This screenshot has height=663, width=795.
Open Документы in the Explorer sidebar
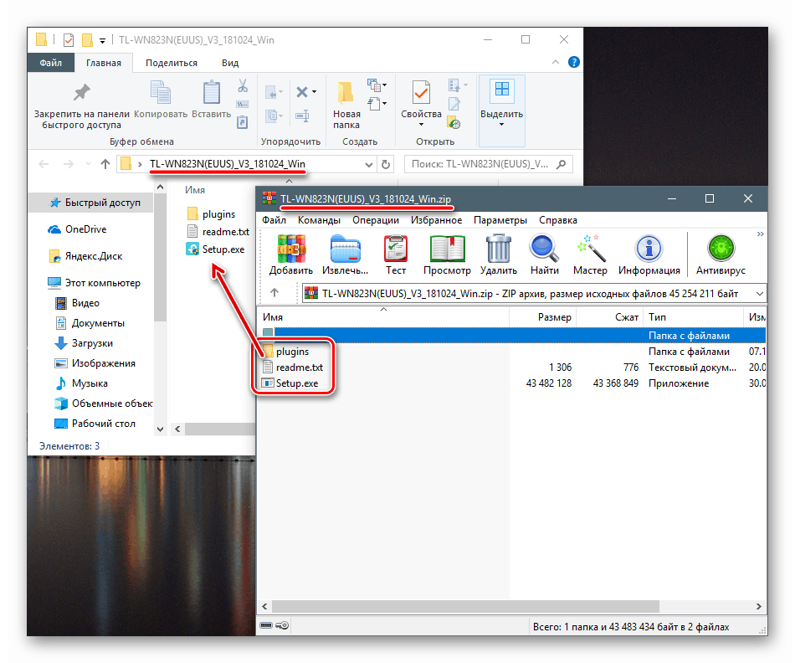tap(90, 323)
